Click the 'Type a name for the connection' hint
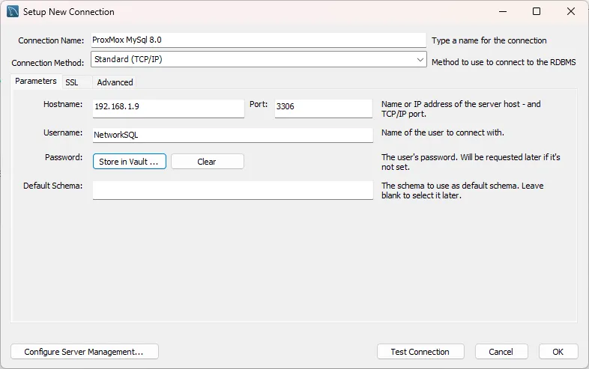This screenshot has height=369, width=589. click(489, 40)
